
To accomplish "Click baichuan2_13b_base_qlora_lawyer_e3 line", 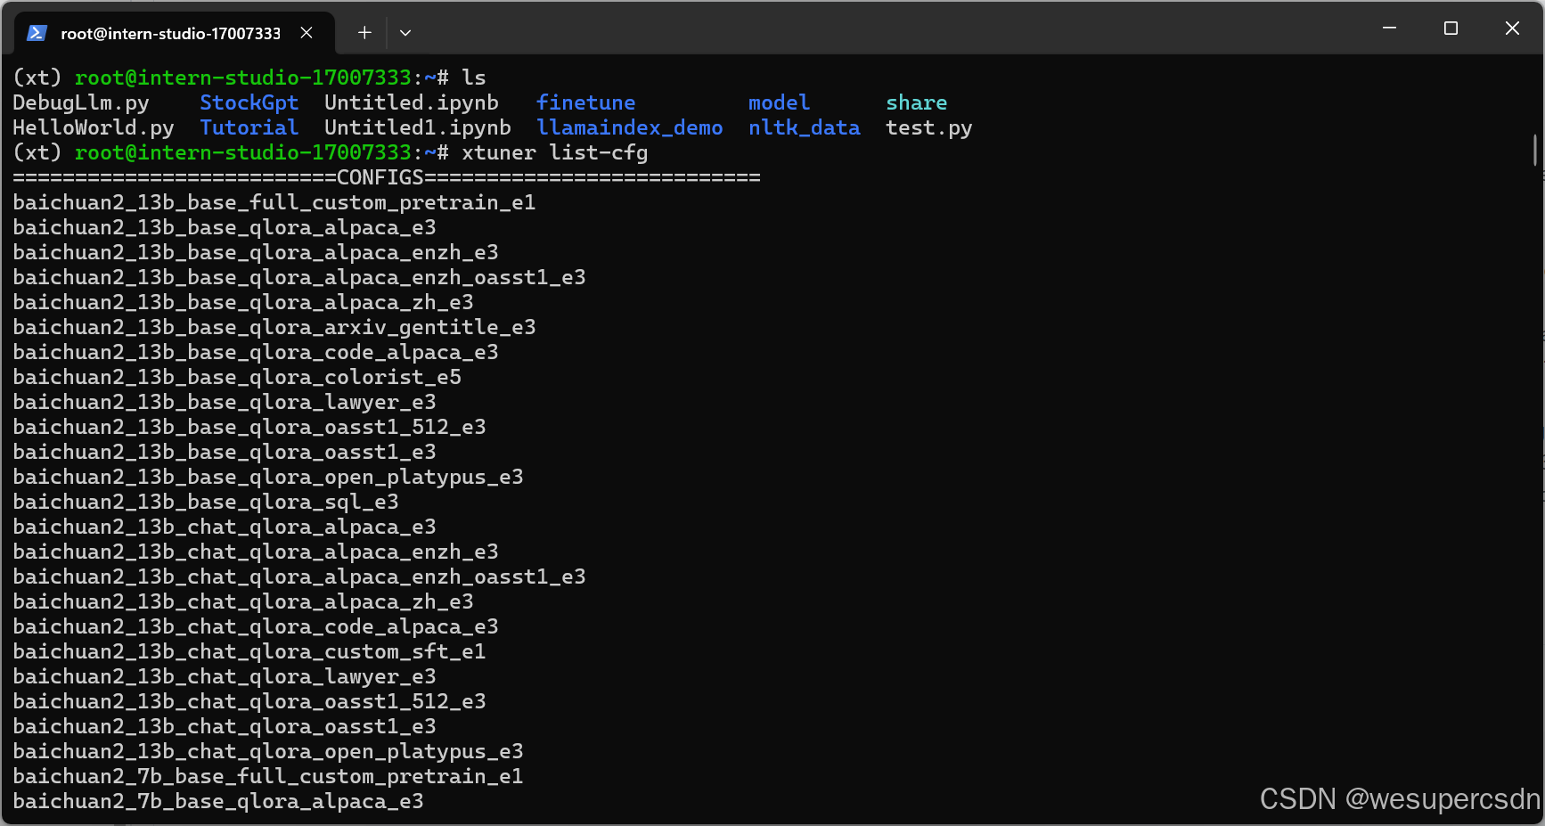I will [x=225, y=403].
